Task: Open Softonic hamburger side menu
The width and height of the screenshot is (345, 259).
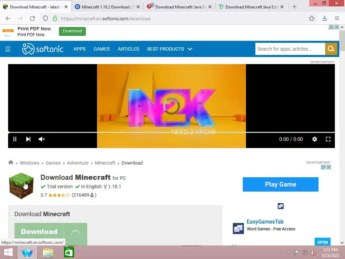Action: click(8, 49)
